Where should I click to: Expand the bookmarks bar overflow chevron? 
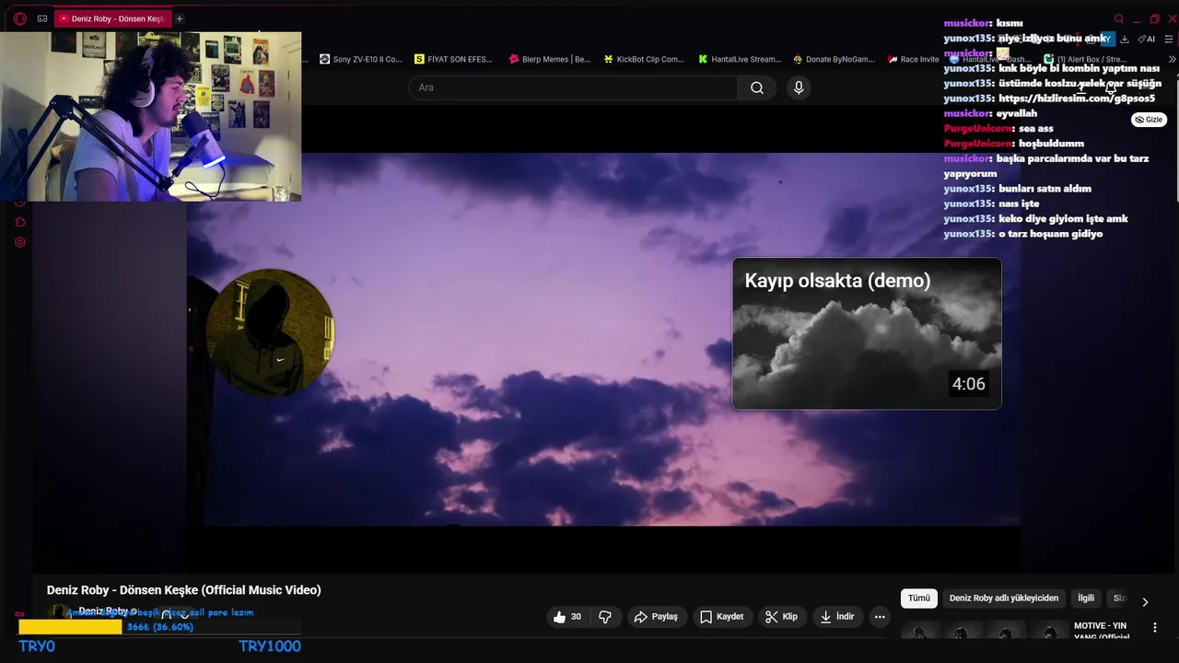(1172, 59)
